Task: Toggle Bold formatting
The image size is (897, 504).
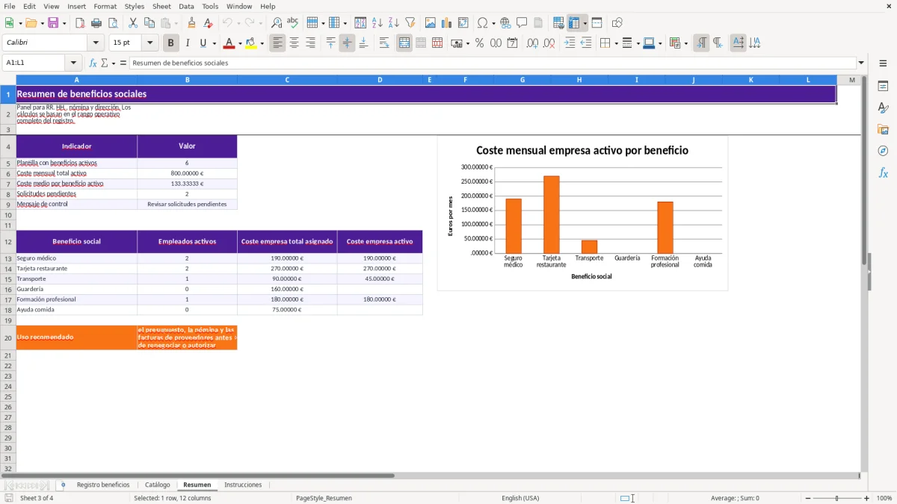Action: tap(171, 43)
